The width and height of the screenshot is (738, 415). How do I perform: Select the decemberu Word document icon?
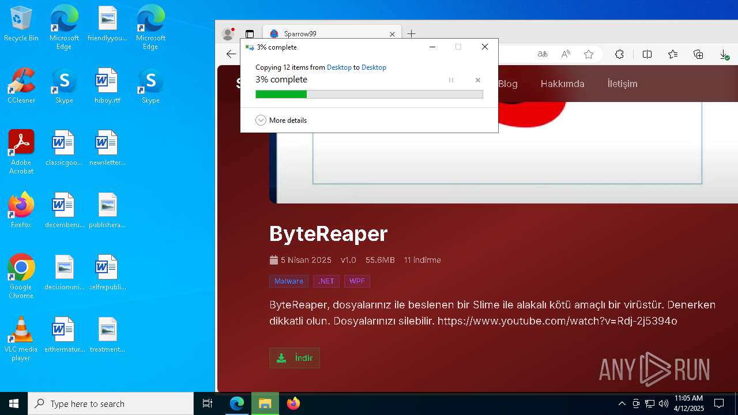pos(64,210)
